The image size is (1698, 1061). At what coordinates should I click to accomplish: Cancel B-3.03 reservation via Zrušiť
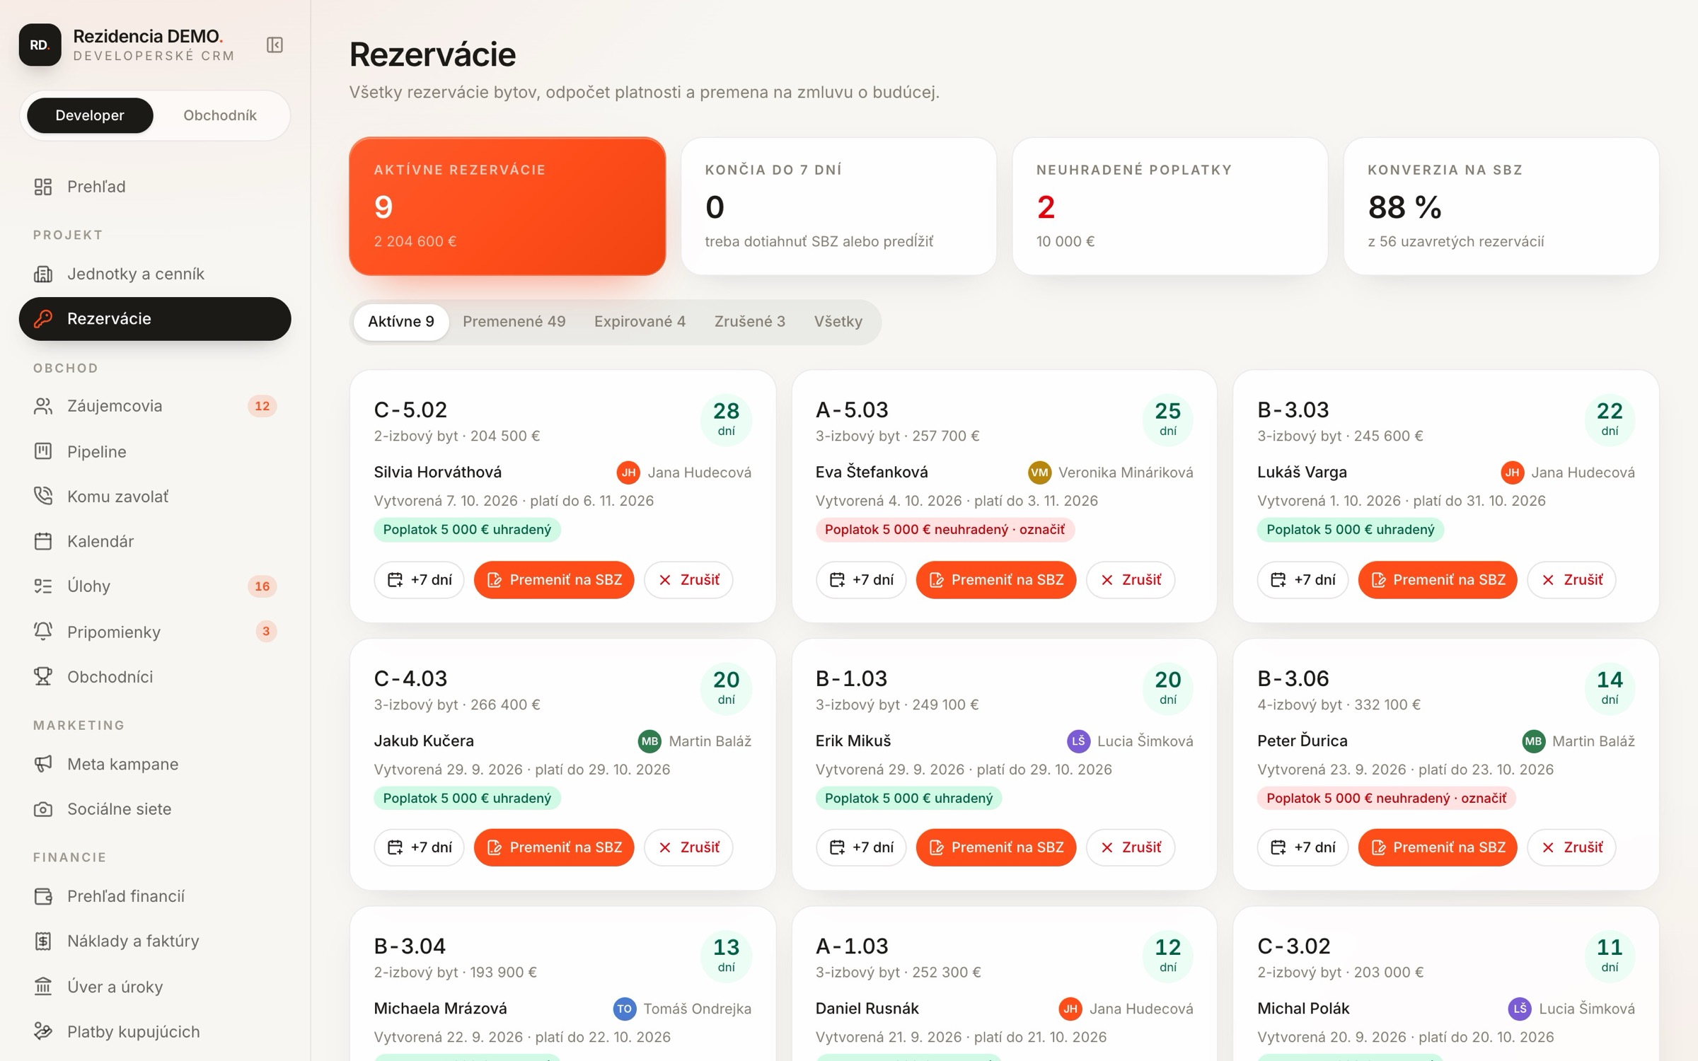tap(1571, 580)
